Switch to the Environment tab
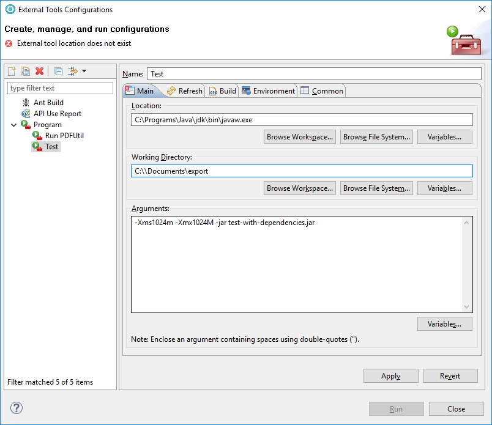 [x=268, y=91]
